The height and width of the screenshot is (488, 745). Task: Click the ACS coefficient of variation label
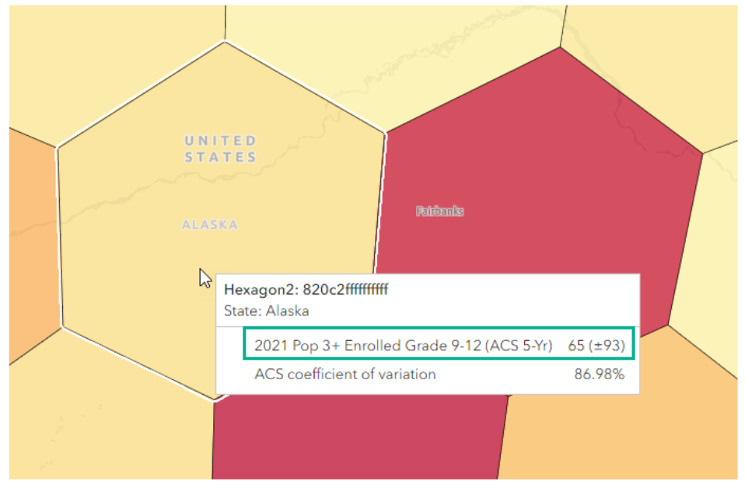[345, 375]
